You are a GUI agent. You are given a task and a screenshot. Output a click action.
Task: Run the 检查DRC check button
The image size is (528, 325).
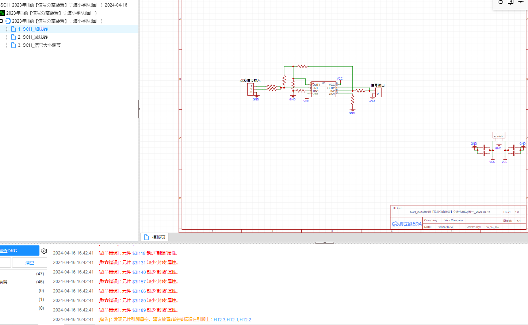point(18,251)
